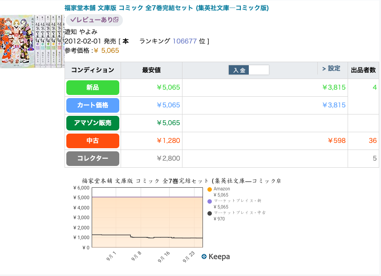Open the ranking 106677 link

184,41
